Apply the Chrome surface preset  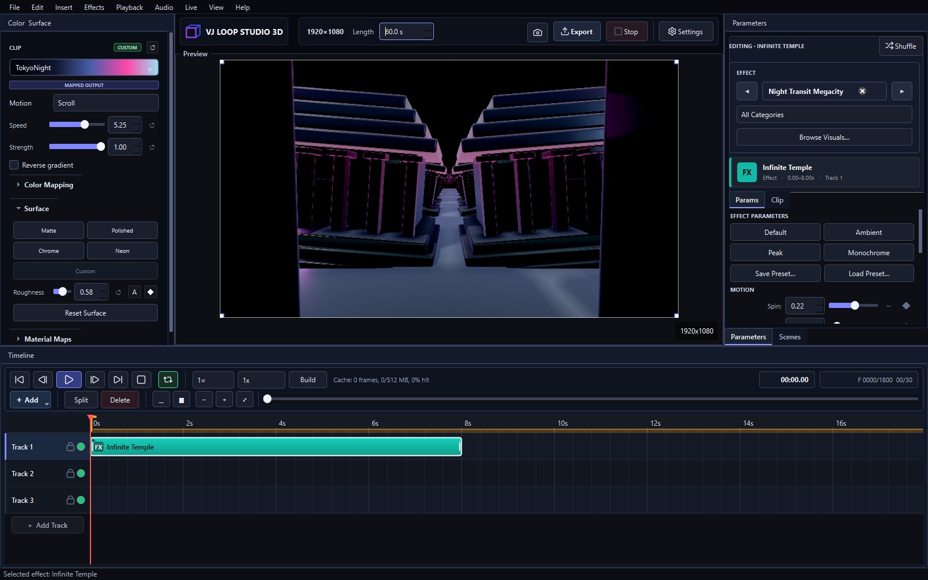[49, 251]
